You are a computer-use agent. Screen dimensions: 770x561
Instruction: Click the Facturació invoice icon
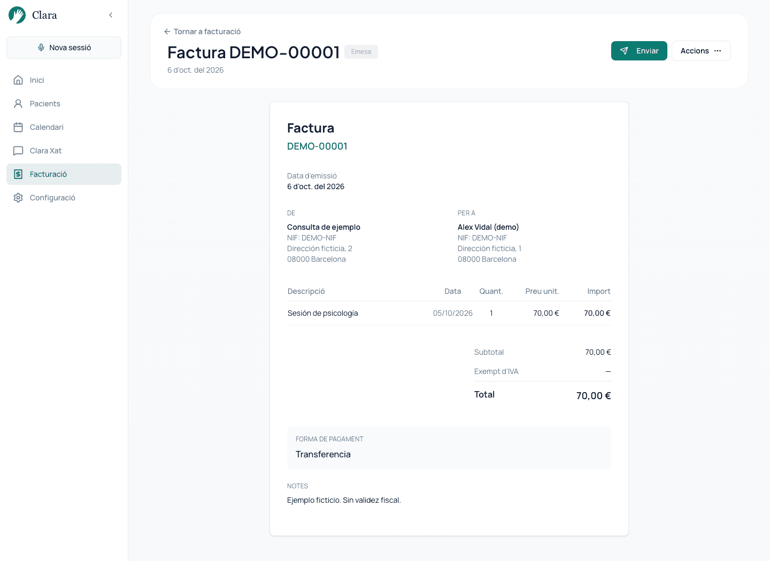pyautogui.click(x=18, y=174)
